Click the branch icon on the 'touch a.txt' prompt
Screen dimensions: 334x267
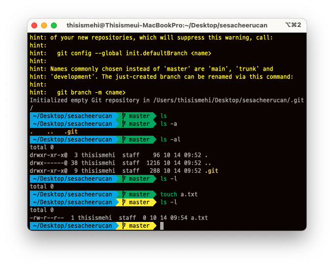(124, 194)
